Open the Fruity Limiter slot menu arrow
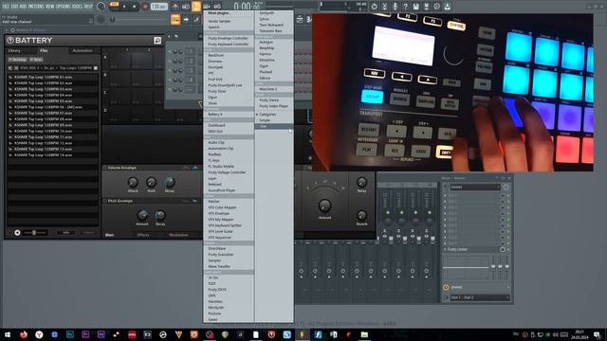 445,249
